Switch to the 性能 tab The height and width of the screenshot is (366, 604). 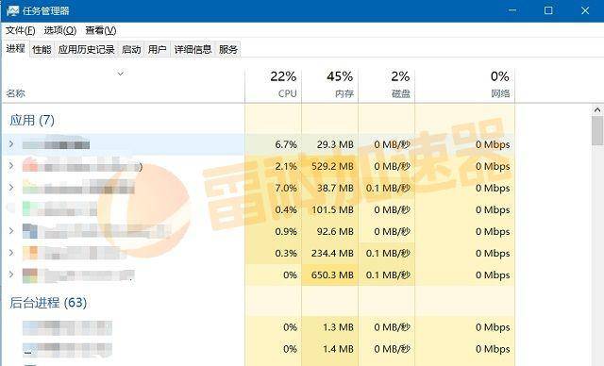pos(42,49)
